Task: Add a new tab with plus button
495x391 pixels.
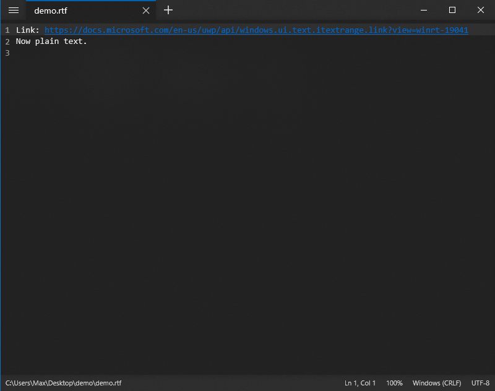Action: click(168, 10)
